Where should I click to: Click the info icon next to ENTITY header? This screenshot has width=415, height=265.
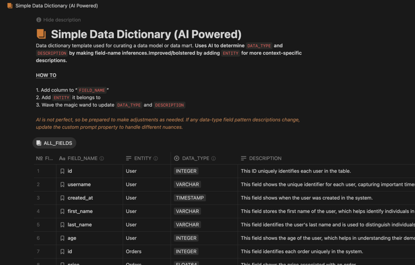pos(156,158)
